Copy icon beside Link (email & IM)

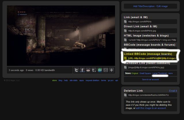point(125,22)
